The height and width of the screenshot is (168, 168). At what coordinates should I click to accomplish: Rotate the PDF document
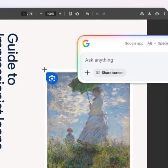coord(77,14)
